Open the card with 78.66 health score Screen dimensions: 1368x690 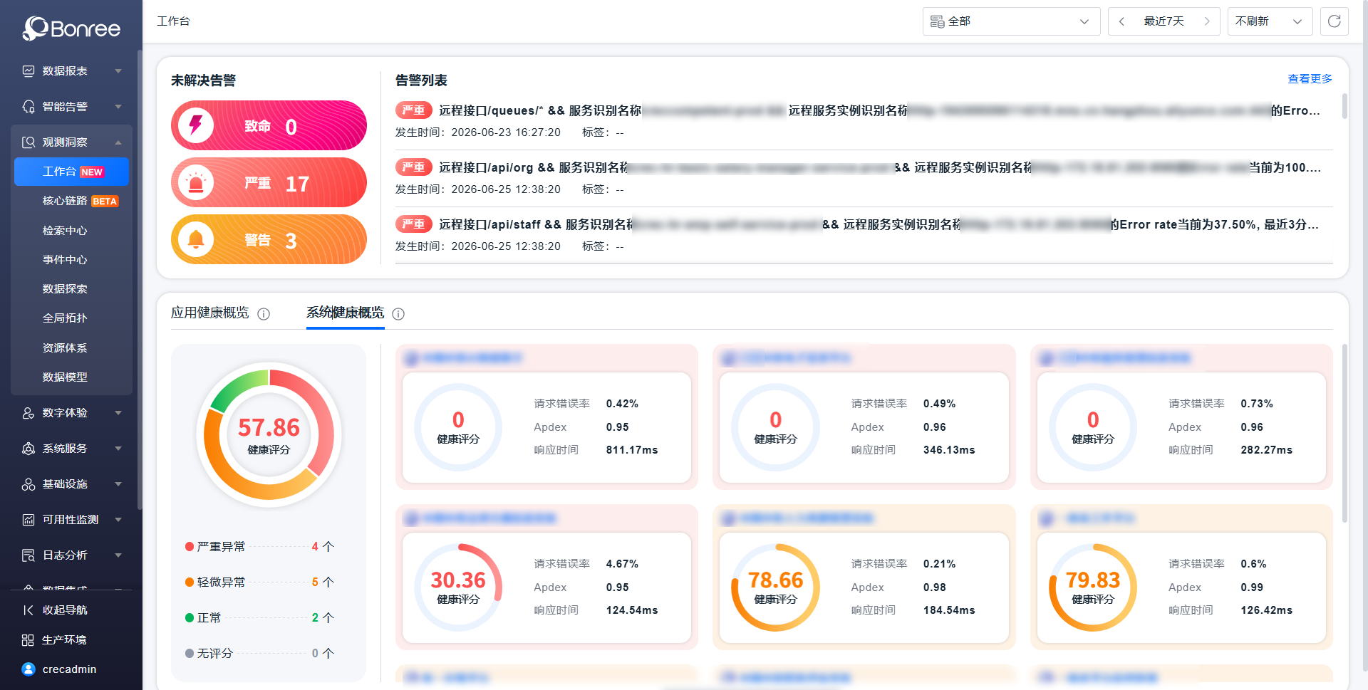(864, 577)
